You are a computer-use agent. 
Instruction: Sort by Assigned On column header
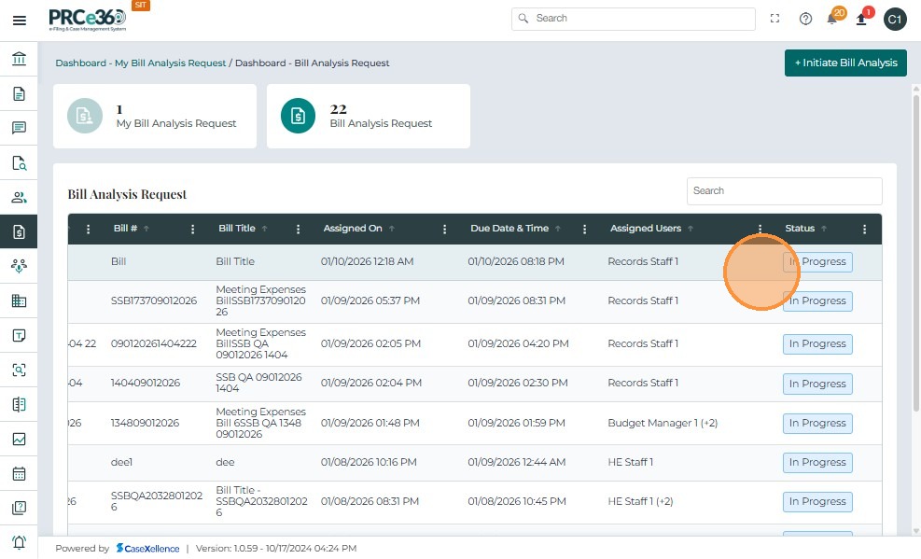click(359, 228)
